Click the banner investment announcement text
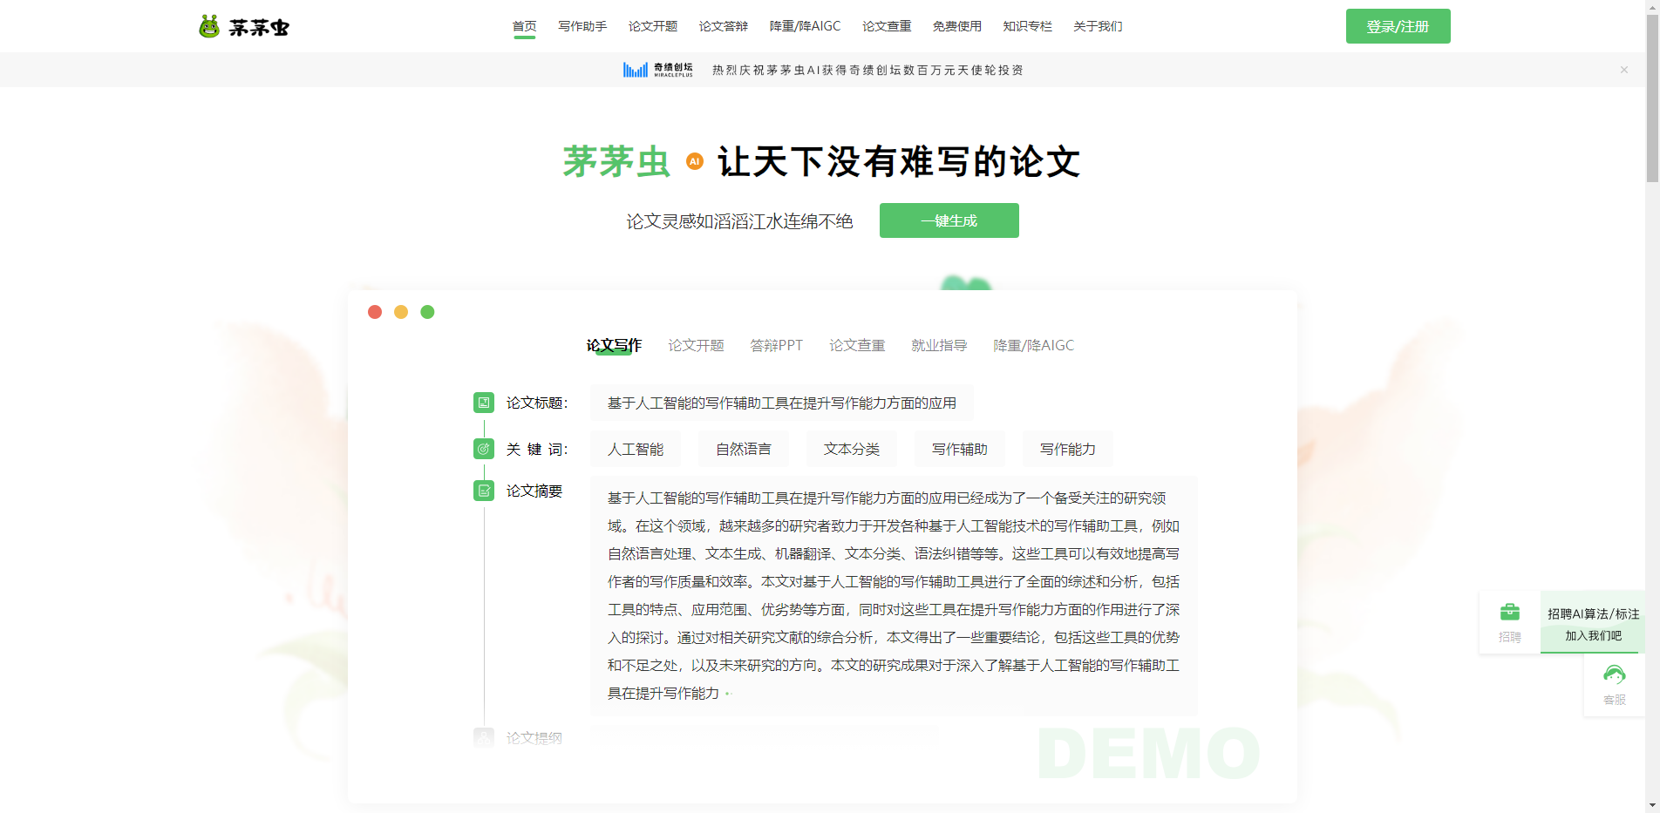The width and height of the screenshot is (1660, 813). pyautogui.click(x=867, y=70)
